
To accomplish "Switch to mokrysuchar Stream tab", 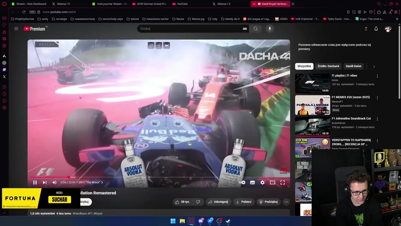I will pyautogui.click(x=110, y=4).
